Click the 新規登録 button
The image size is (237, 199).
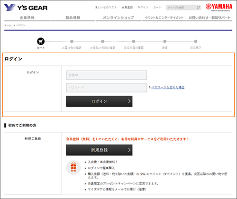point(99,150)
